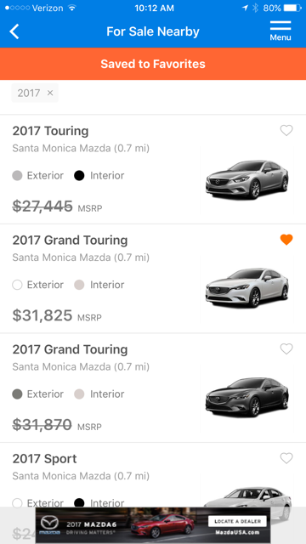Tap heart icon on 2017 Sport listing
The height and width of the screenshot is (544, 306).
[x=286, y=458]
